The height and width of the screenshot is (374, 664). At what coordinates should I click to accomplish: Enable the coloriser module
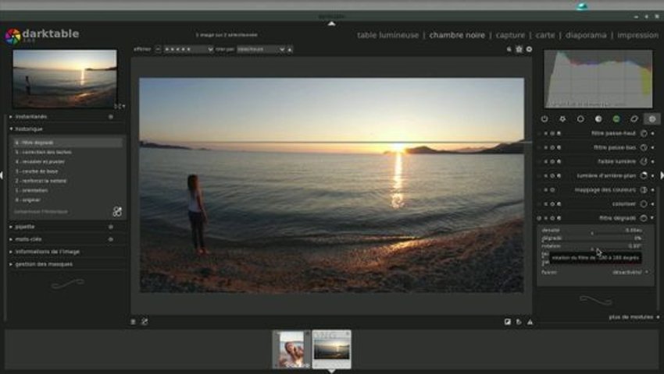pos(539,204)
